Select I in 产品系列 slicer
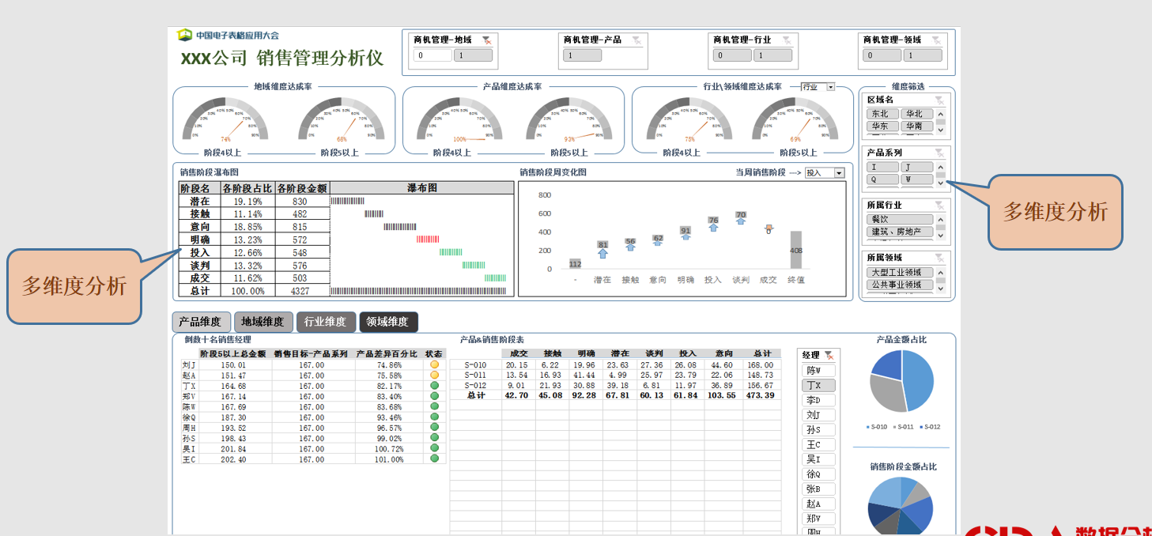Viewport: 1152px width, 536px height. [882, 167]
